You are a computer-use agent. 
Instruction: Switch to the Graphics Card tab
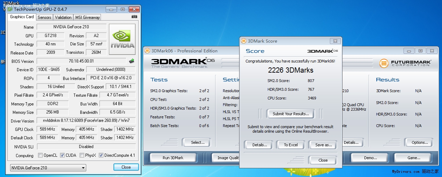(22, 17)
